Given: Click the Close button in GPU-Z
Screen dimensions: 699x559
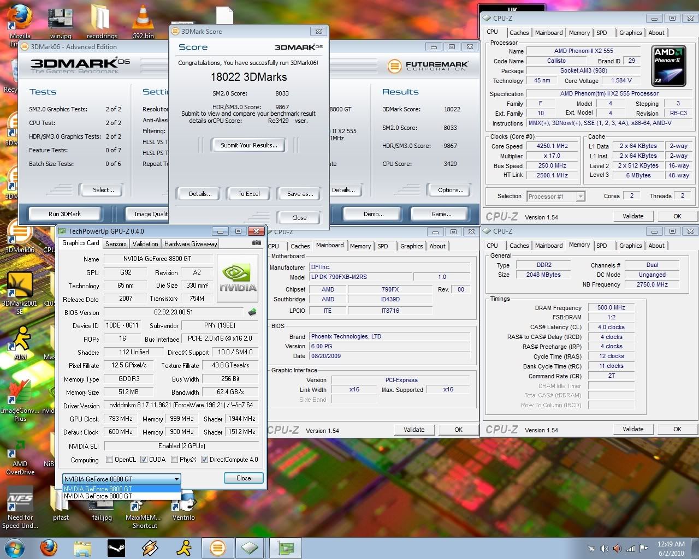Looking at the screenshot, I should click(x=244, y=478).
